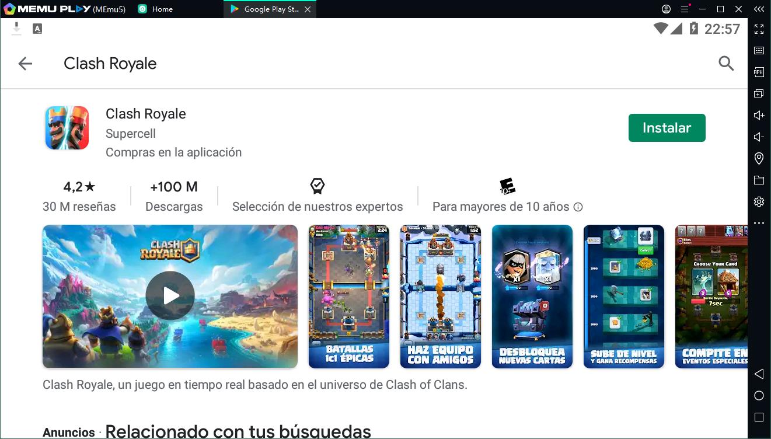This screenshot has height=439, width=771.
Task: Open the title bar hamburger menu
Action: pyautogui.click(x=684, y=9)
